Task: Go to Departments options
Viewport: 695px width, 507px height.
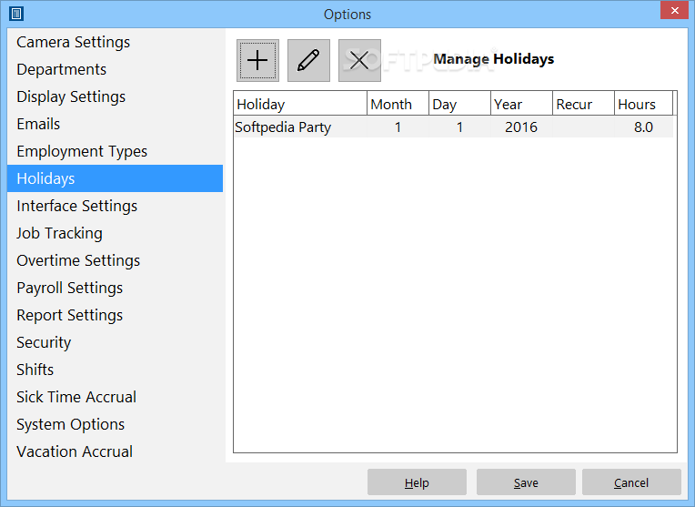Action: [x=115, y=69]
